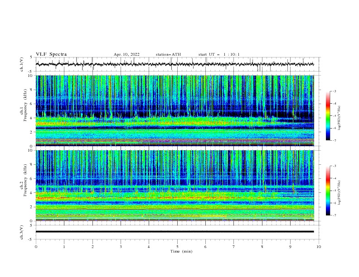This screenshot has width=359, height=277.
Task: Click the time axis tick label "9"
Action: coord(290,247)
